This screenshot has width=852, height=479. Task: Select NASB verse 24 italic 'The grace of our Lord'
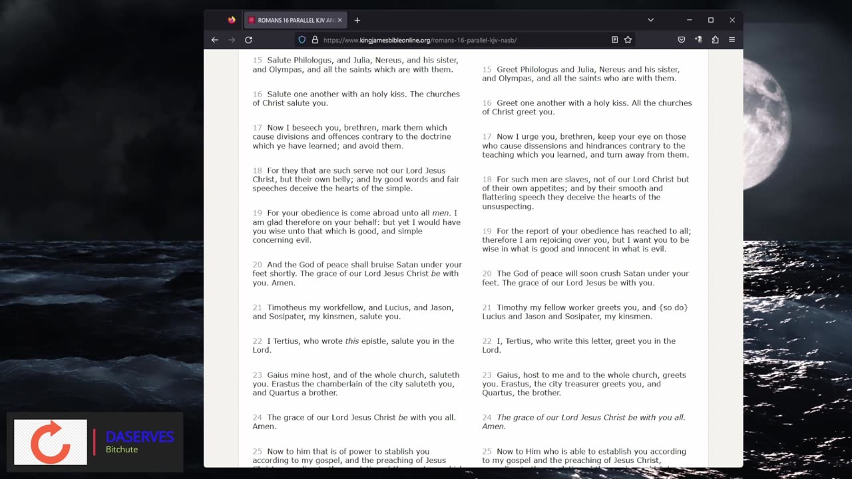point(584,422)
